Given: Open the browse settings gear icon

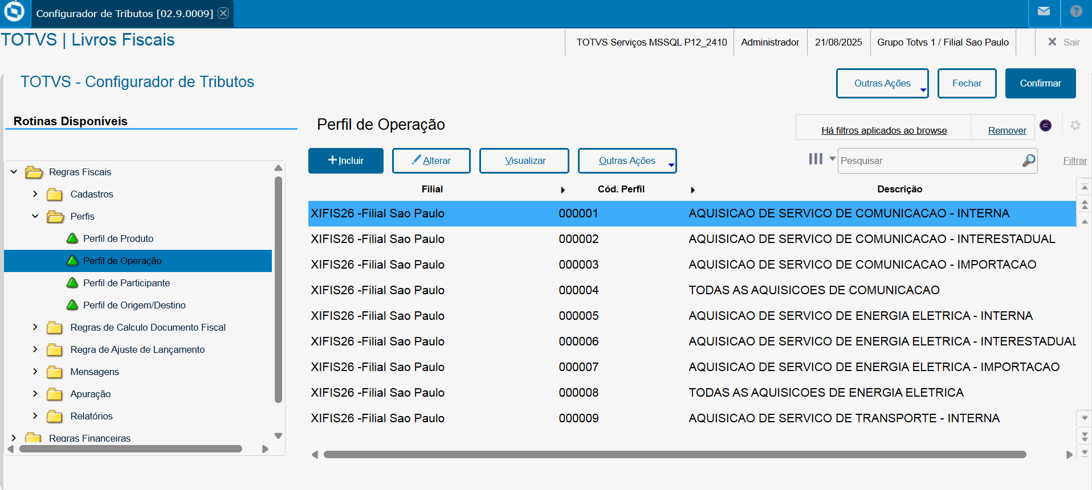Looking at the screenshot, I should point(1075,125).
